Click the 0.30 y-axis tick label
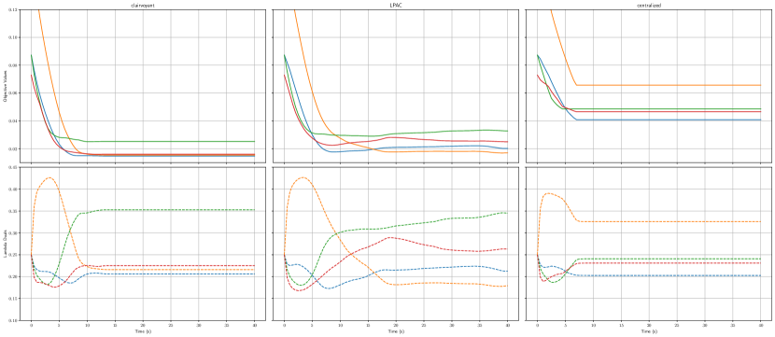 (x=14, y=232)
